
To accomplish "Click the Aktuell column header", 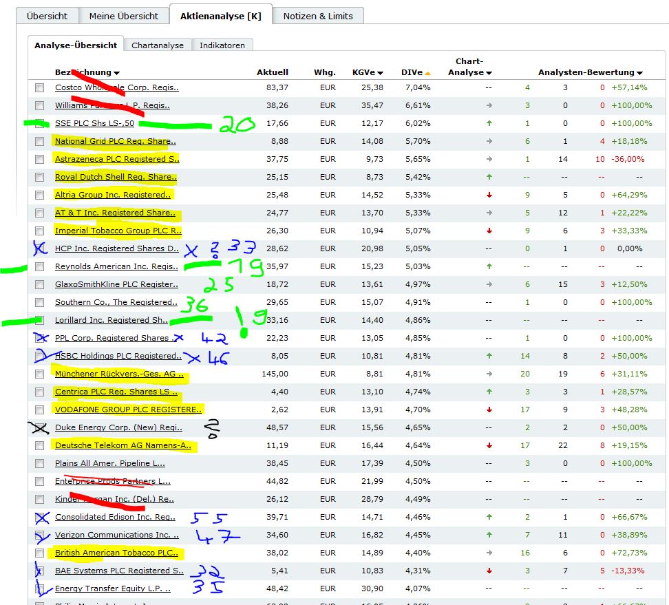I will [272, 72].
